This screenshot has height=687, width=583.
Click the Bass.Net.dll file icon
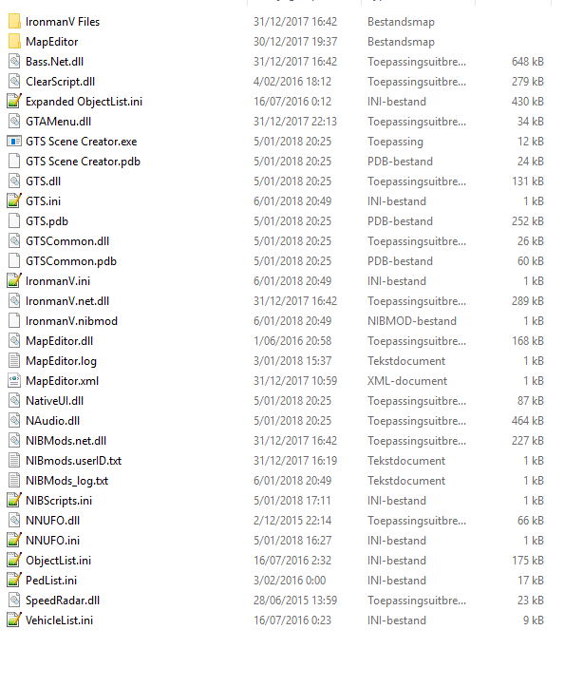point(14,62)
